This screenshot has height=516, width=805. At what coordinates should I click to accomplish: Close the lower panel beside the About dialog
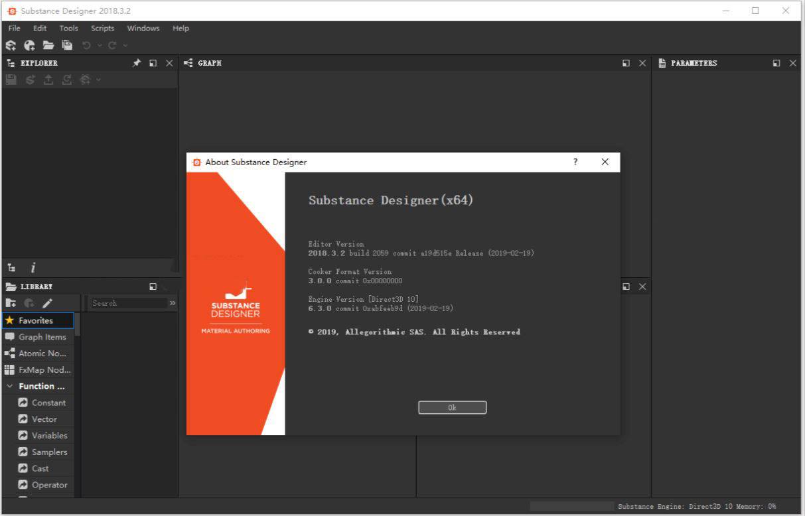click(x=642, y=287)
